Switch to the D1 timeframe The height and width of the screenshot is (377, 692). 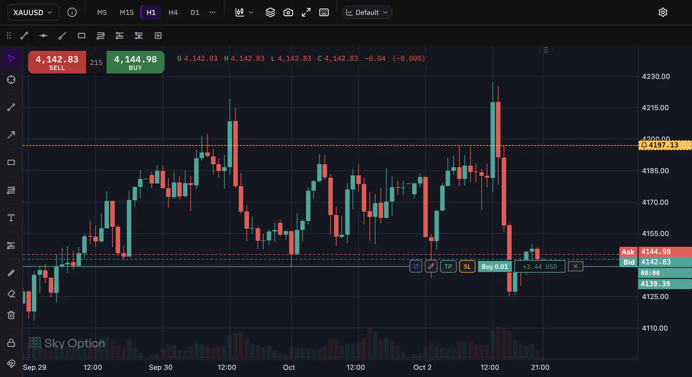click(195, 12)
